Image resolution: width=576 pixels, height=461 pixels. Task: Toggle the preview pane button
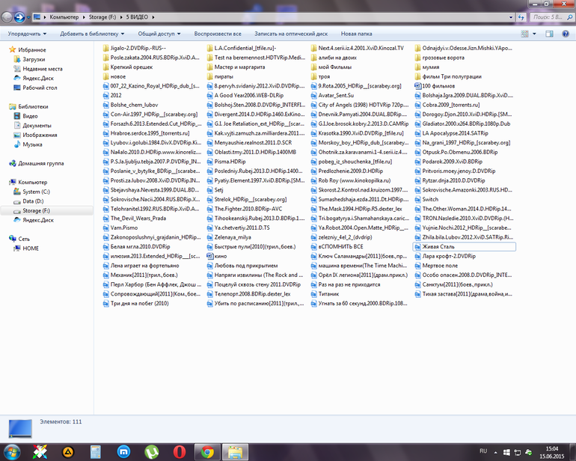[x=549, y=34]
